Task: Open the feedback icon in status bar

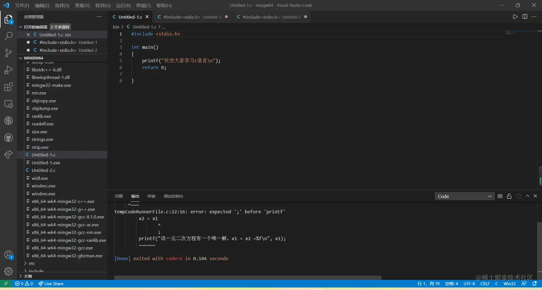Action: click(x=524, y=284)
